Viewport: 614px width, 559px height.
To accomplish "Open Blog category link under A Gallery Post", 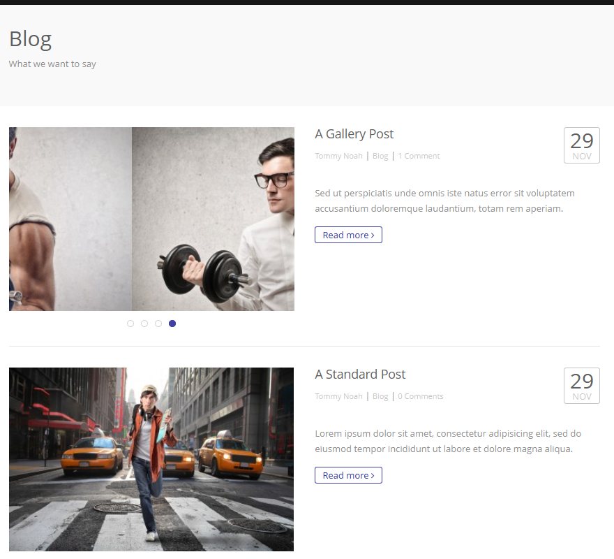I will pos(380,156).
